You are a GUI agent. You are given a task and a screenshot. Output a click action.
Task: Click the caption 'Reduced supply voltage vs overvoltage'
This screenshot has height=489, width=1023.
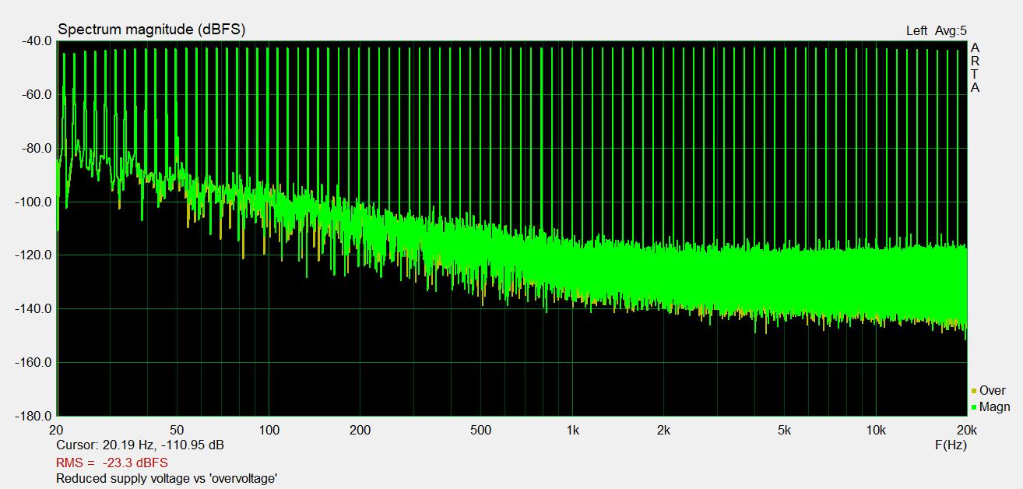tap(167, 479)
